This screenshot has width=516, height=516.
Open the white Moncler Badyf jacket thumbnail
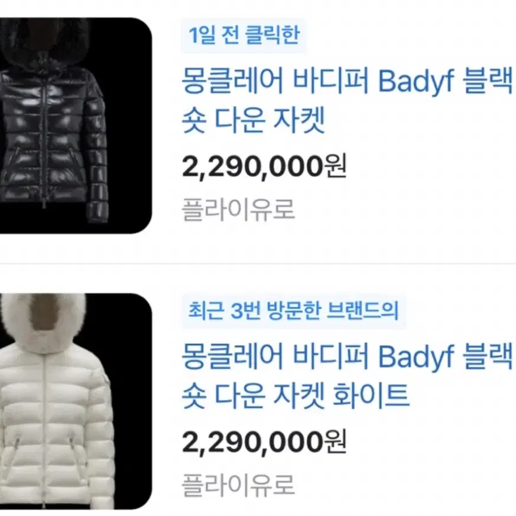click(76, 401)
